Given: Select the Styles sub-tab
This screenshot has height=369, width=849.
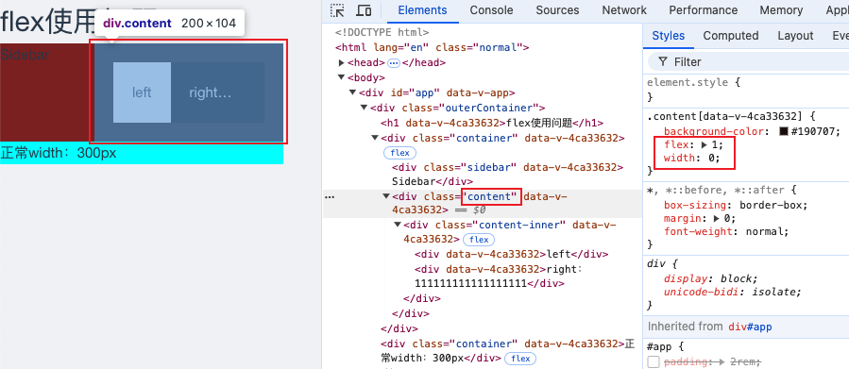Looking at the screenshot, I should click(x=669, y=36).
